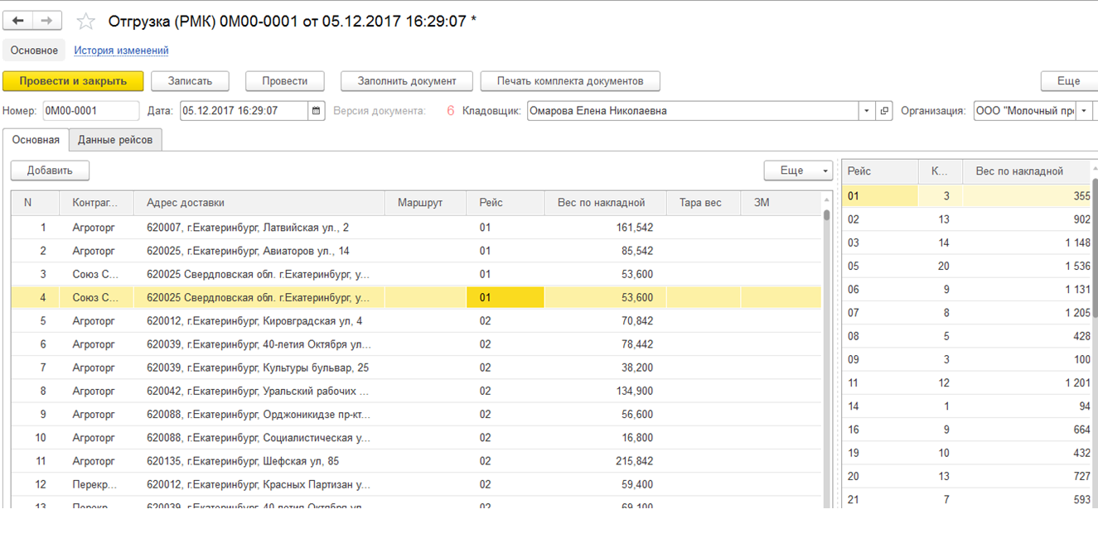Click the Добавить button

pos(50,171)
